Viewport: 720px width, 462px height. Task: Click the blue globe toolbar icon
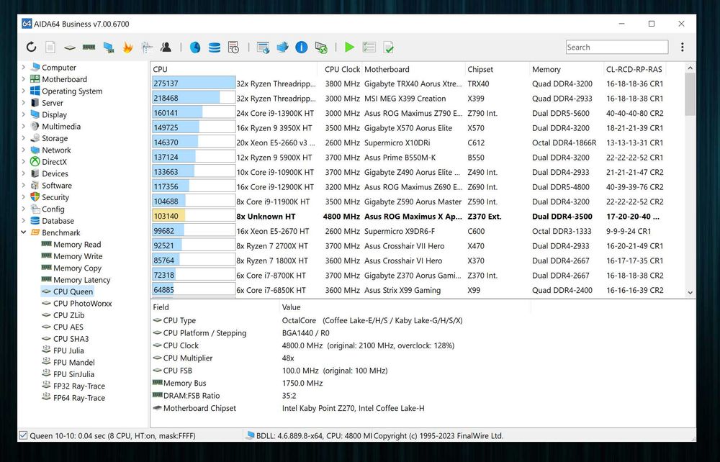tap(195, 47)
